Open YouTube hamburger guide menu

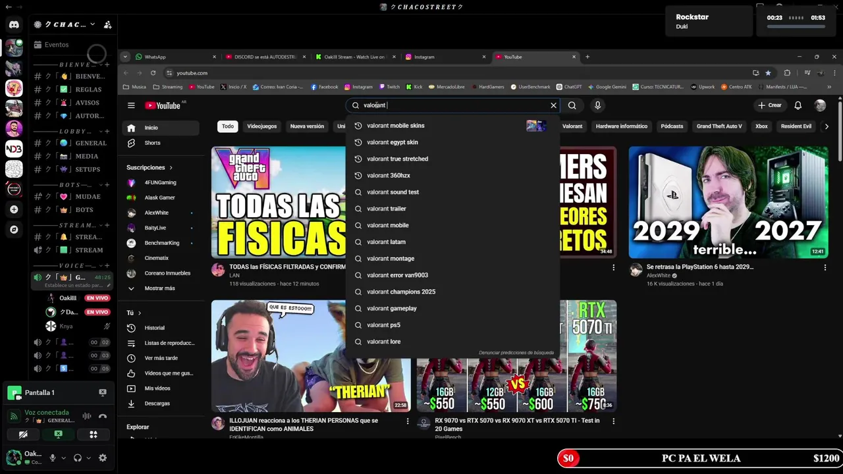131,105
